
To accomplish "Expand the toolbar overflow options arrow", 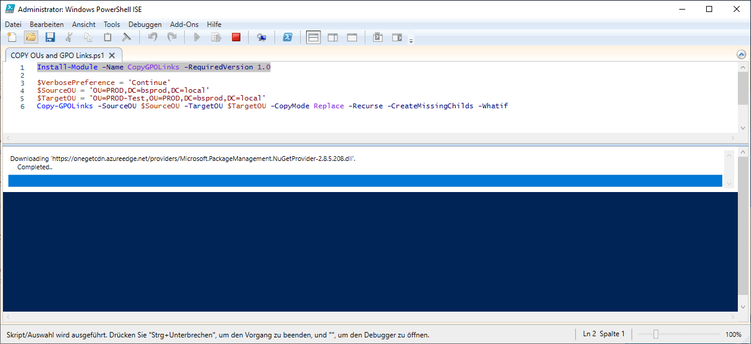I will coord(411,40).
